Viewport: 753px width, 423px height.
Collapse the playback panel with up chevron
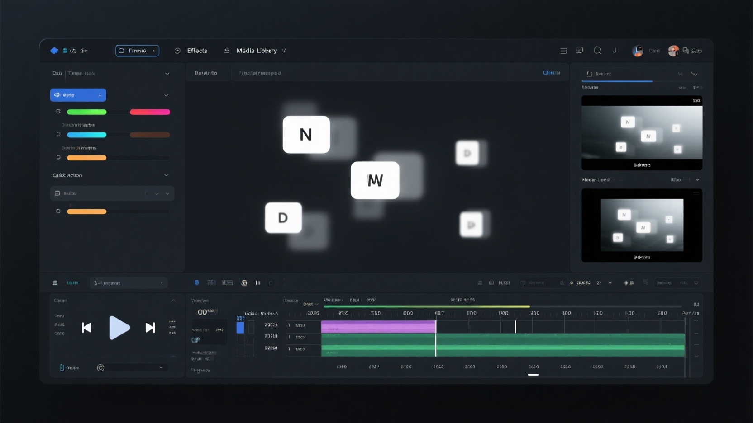pyautogui.click(x=173, y=301)
